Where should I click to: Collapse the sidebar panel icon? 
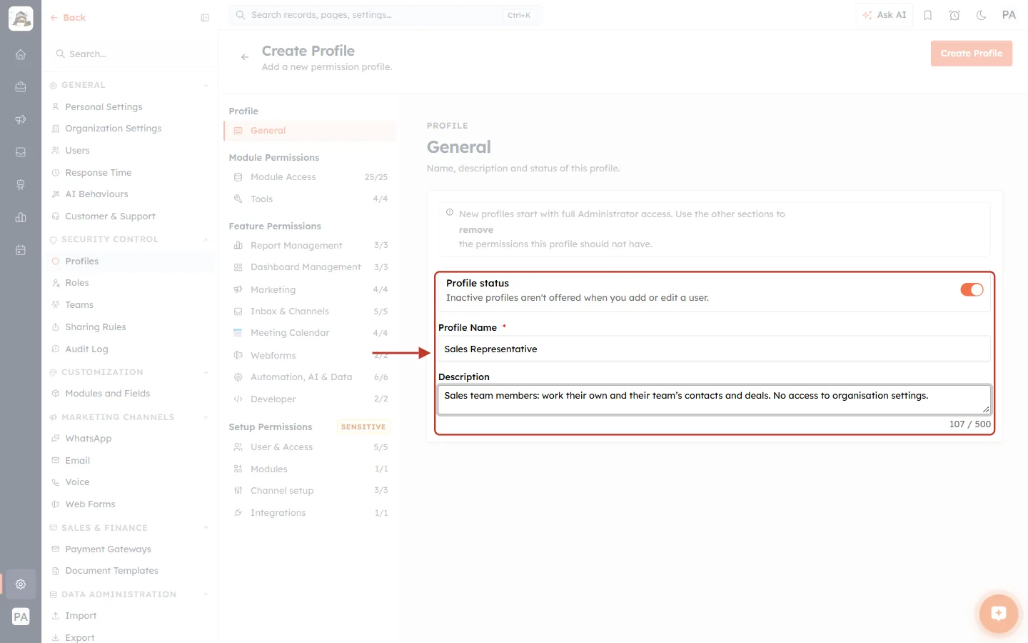point(205,18)
